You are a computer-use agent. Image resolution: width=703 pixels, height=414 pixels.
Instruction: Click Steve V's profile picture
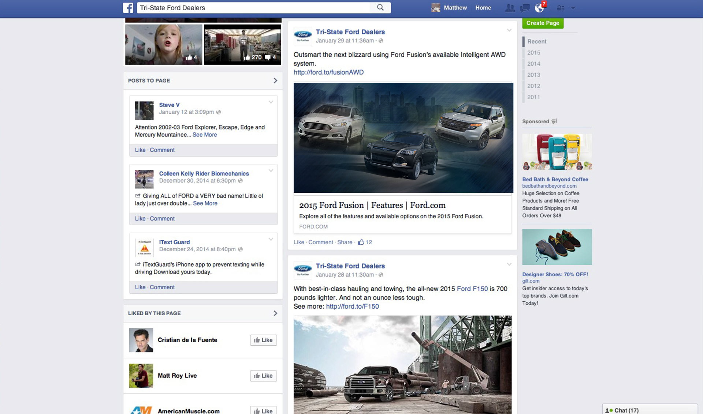pyautogui.click(x=144, y=110)
